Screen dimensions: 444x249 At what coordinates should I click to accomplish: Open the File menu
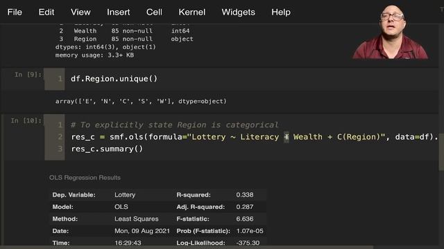[x=15, y=12]
